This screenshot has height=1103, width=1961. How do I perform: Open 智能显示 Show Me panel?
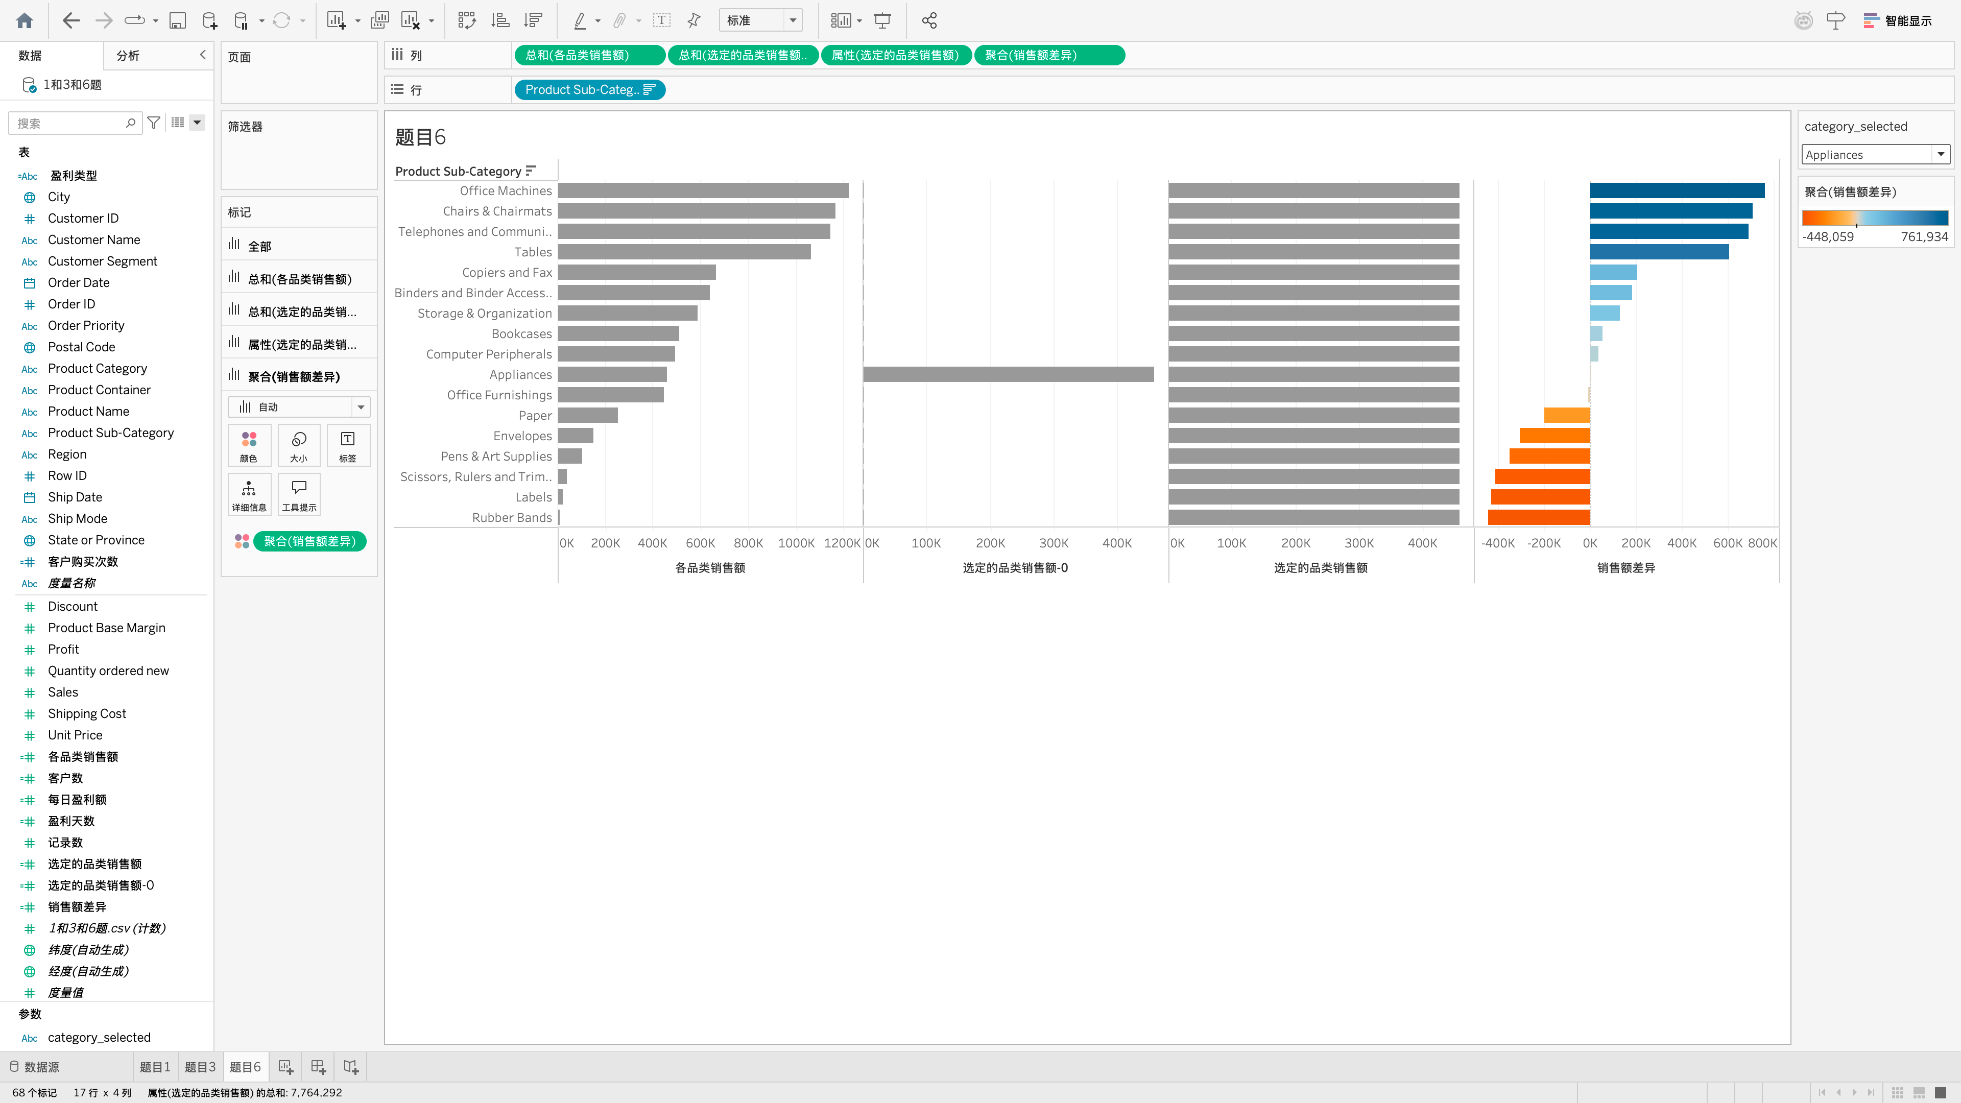(1898, 20)
